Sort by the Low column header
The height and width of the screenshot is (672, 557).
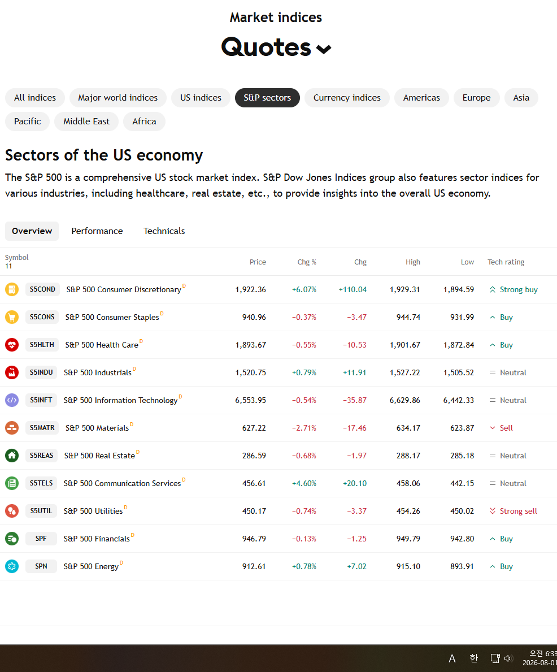click(467, 262)
